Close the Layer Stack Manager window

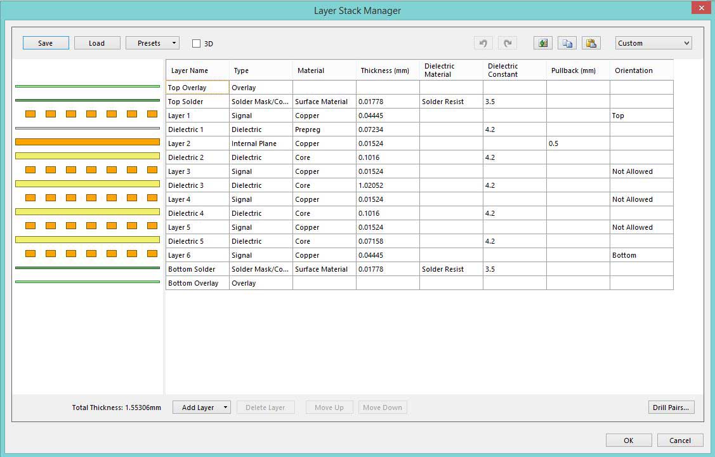699,8
